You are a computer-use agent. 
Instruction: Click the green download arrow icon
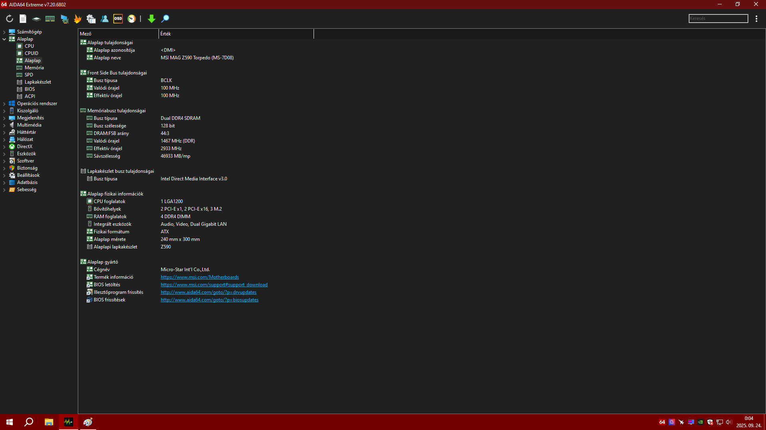151,19
